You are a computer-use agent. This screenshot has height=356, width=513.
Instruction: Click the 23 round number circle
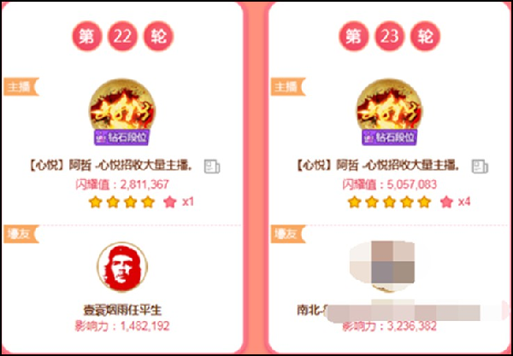[390, 36]
